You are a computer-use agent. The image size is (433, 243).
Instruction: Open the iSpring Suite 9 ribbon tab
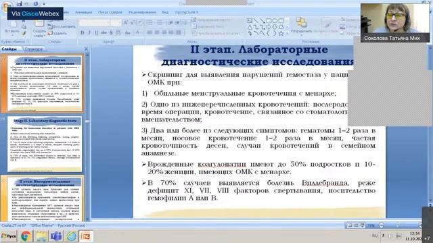pyautogui.click(x=187, y=12)
